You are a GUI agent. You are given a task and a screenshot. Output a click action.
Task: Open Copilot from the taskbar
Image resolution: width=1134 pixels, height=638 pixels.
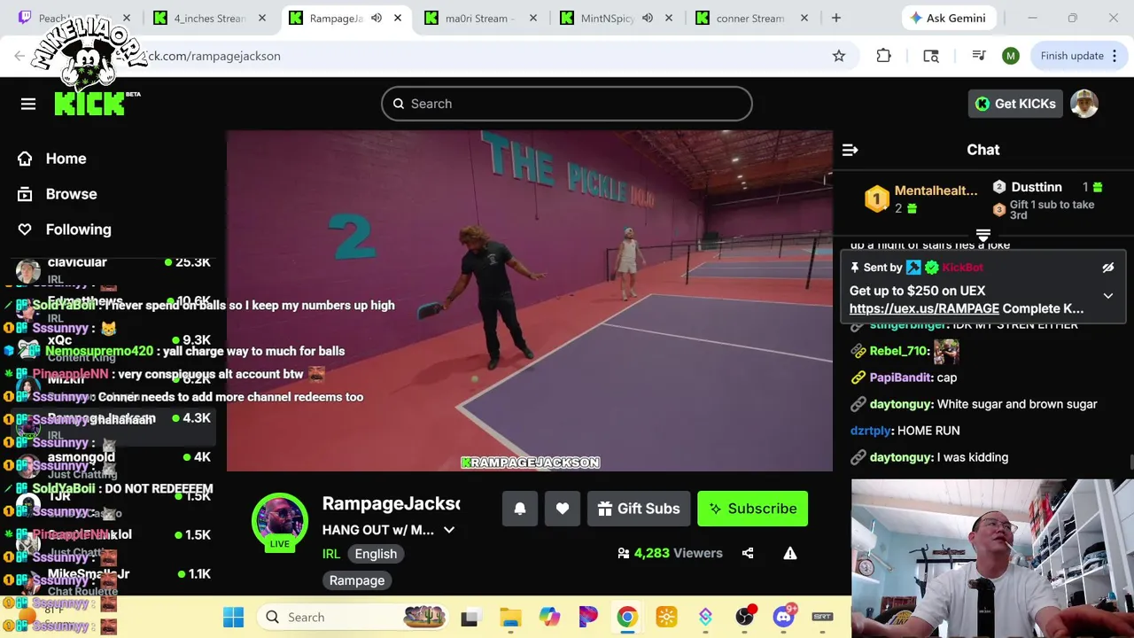coord(549,618)
